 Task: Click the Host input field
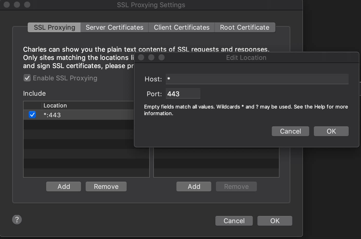257,79
